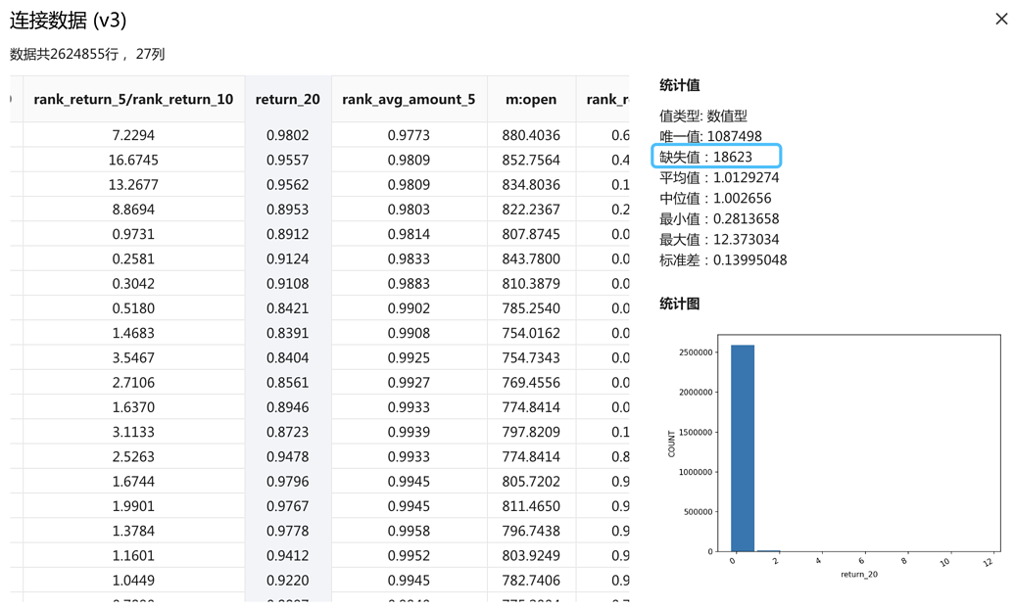Select the return_20 cell showing 0.8391

click(287, 333)
